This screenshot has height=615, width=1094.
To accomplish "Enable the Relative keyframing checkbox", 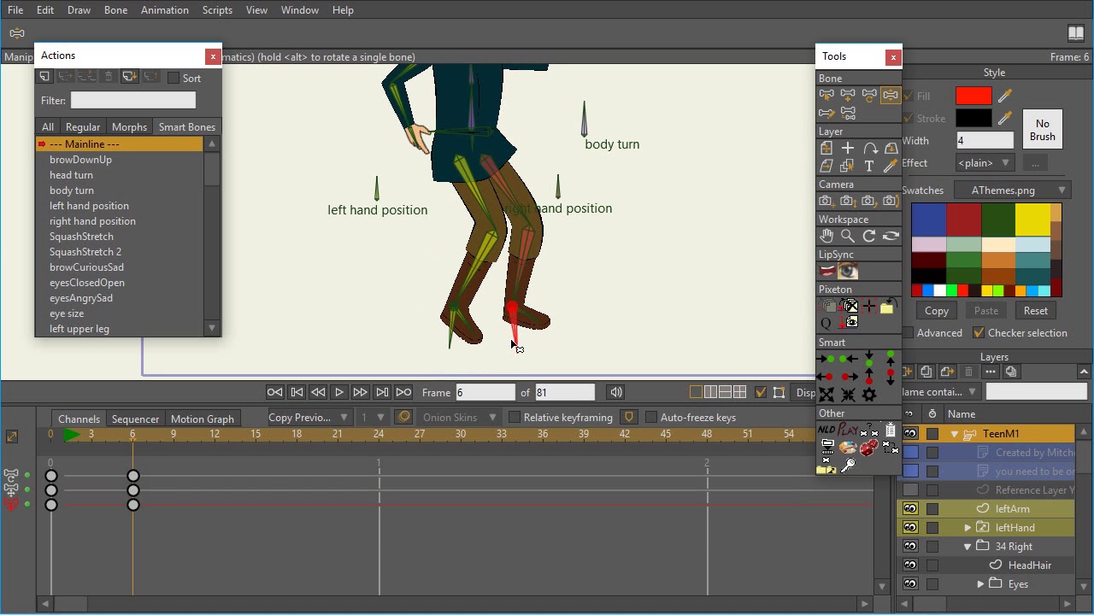I will coord(514,418).
